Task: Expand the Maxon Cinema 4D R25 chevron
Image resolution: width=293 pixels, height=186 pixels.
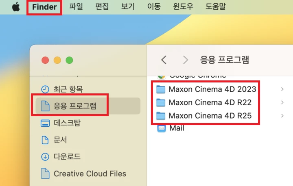Action: pyautogui.click(x=282, y=116)
